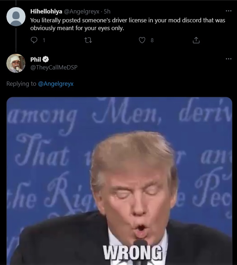Click the verified badge next to Phil
Screen dimensions: 237x265
[x=45, y=59]
